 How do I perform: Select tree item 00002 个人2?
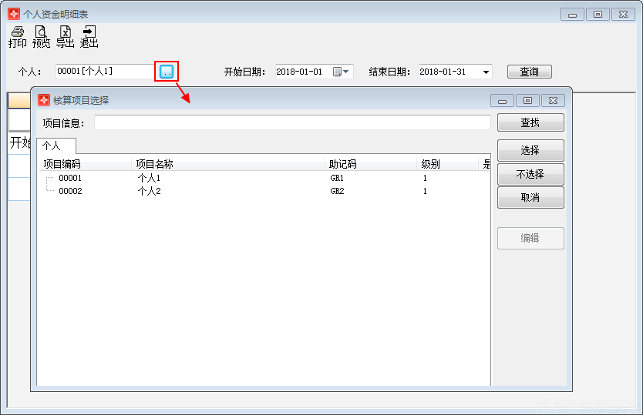pyautogui.click(x=70, y=191)
